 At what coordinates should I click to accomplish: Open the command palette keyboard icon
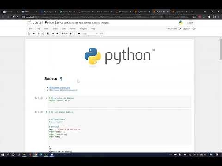102,33
